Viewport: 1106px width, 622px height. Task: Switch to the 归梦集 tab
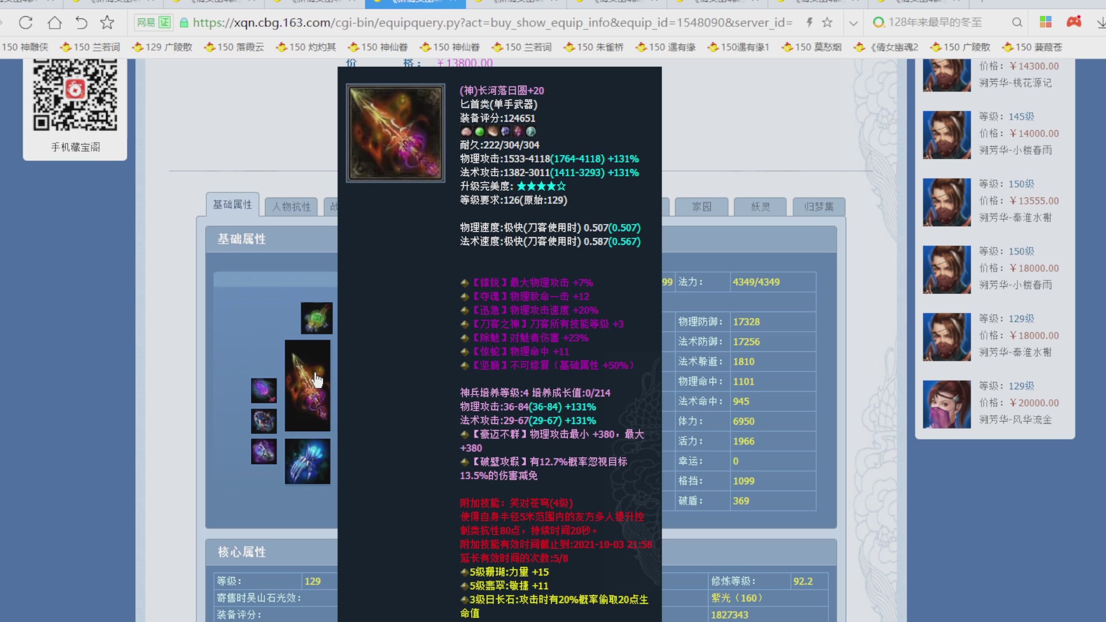point(819,207)
